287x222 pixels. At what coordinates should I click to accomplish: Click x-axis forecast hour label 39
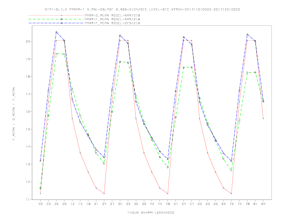(144, 204)
